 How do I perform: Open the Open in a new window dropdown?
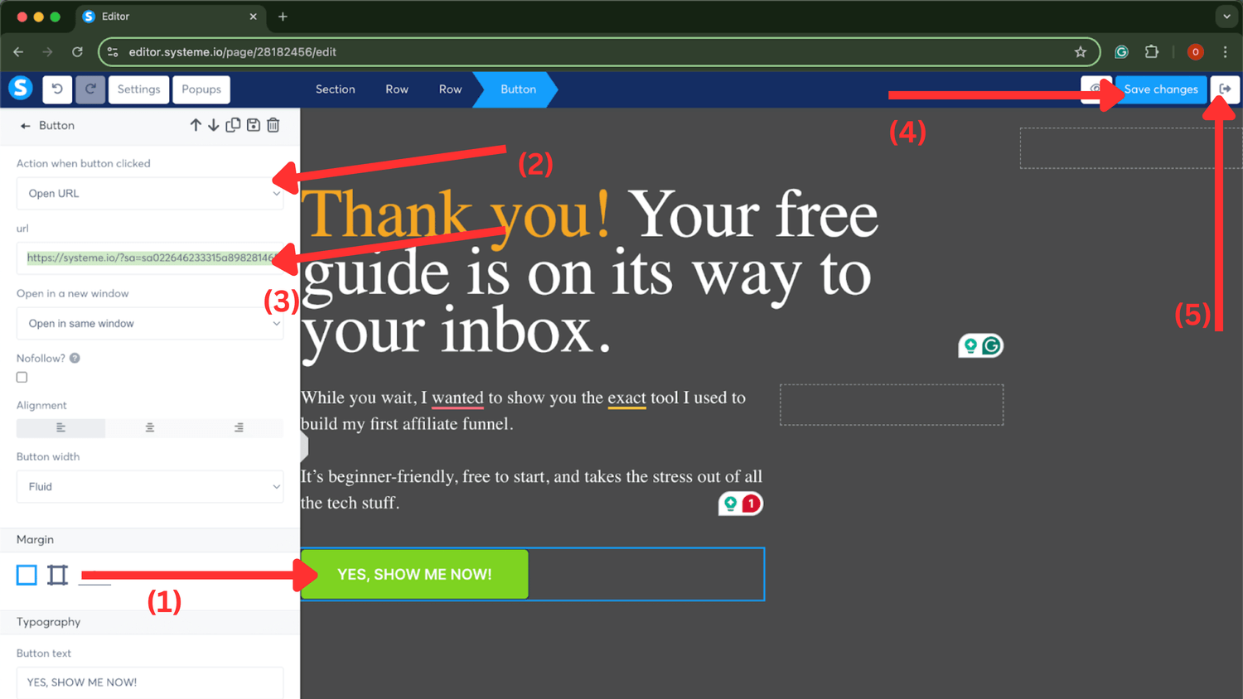tap(150, 324)
